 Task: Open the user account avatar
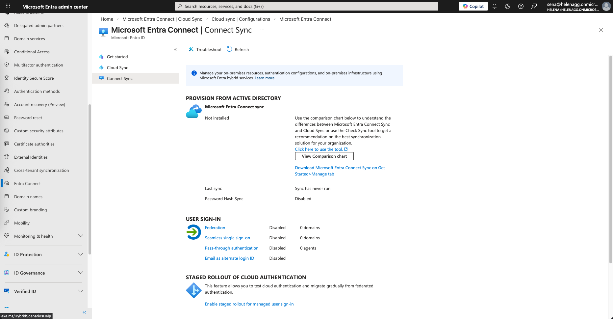[x=606, y=6]
